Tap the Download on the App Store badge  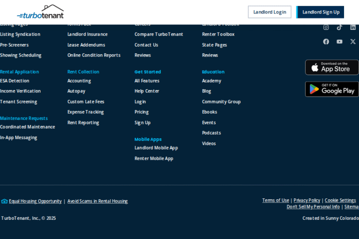tap(332, 67)
